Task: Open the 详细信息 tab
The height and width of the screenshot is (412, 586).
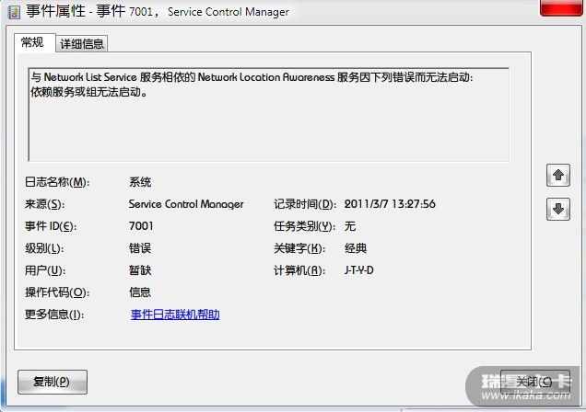Action: [83, 43]
